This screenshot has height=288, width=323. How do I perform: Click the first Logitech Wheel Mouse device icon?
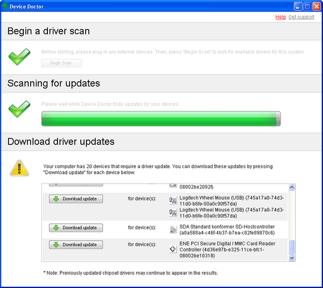(173, 200)
